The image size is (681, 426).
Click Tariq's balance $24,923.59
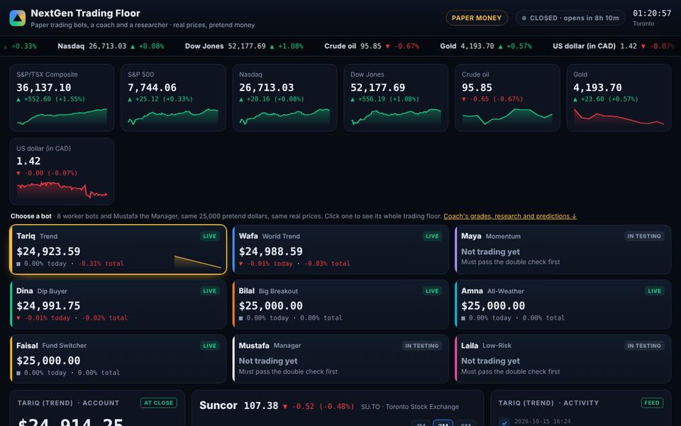[48, 251]
